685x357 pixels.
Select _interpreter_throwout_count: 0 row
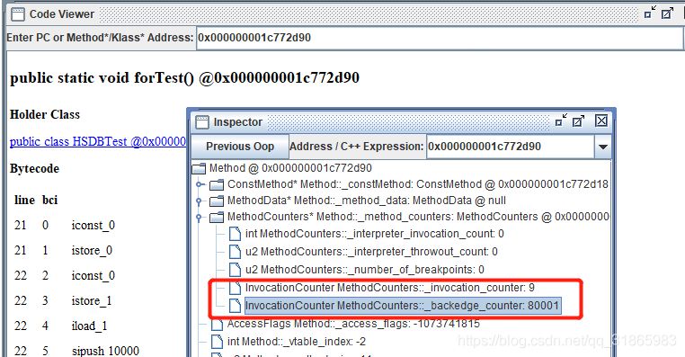(x=371, y=252)
